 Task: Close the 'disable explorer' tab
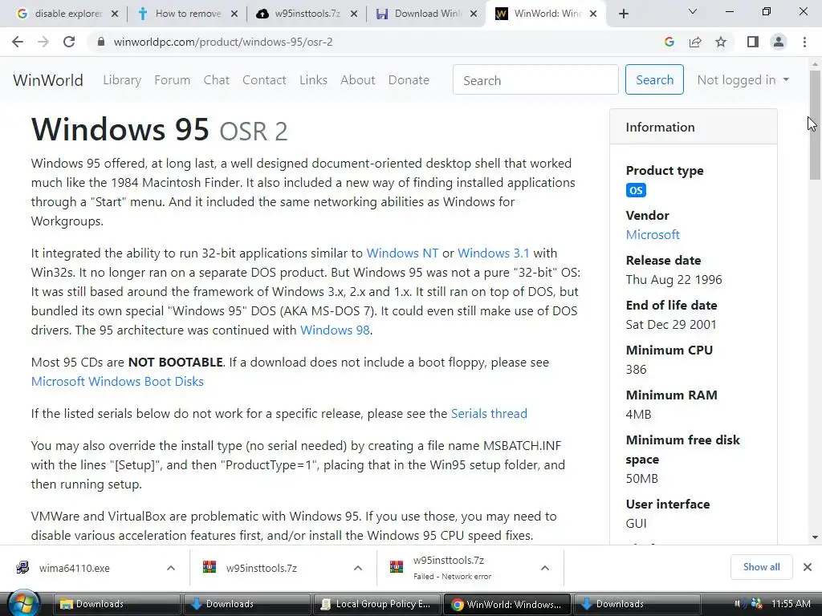115,14
